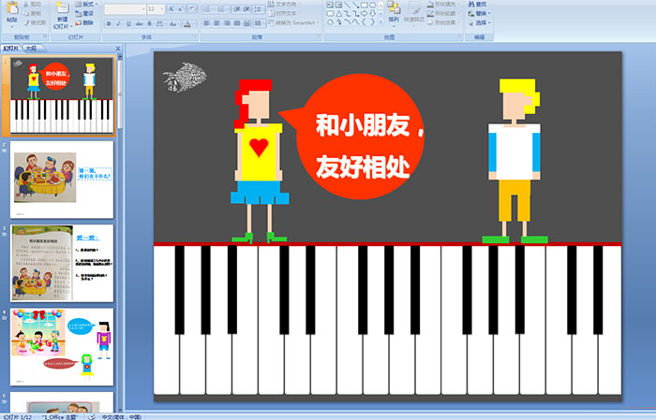Toggle Italic formatting
Image resolution: width=656 pixels, height=420 pixels.
point(118,23)
